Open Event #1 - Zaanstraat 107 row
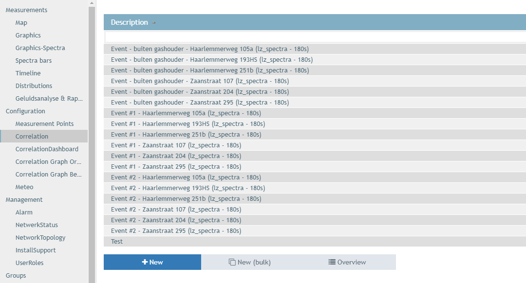This screenshot has width=526, height=283. [176, 145]
